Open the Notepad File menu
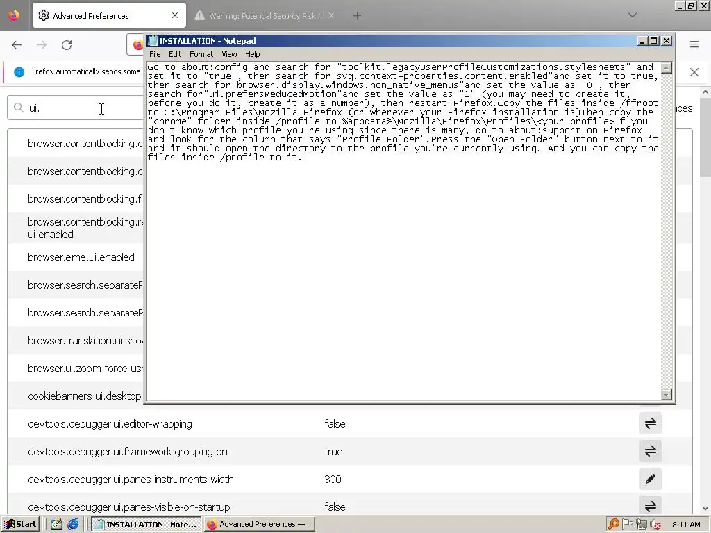The width and height of the screenshot is (711, 533). [x=155, y=54]
